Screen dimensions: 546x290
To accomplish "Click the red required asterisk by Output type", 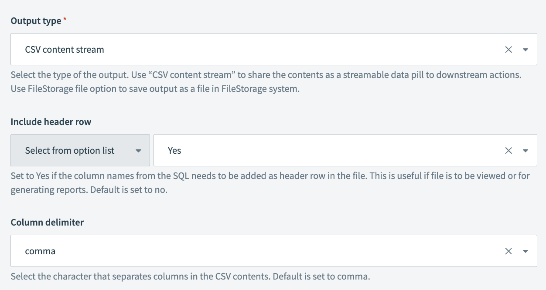I will (65, 20).
